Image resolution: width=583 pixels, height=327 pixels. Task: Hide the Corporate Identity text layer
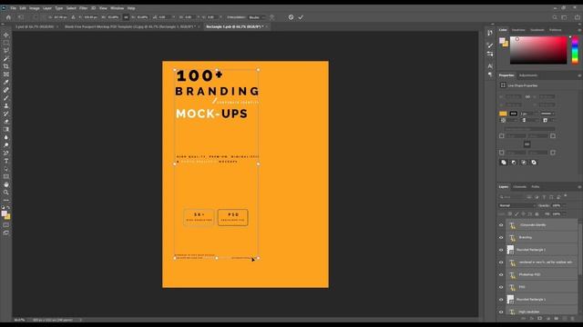coord(501,225)
